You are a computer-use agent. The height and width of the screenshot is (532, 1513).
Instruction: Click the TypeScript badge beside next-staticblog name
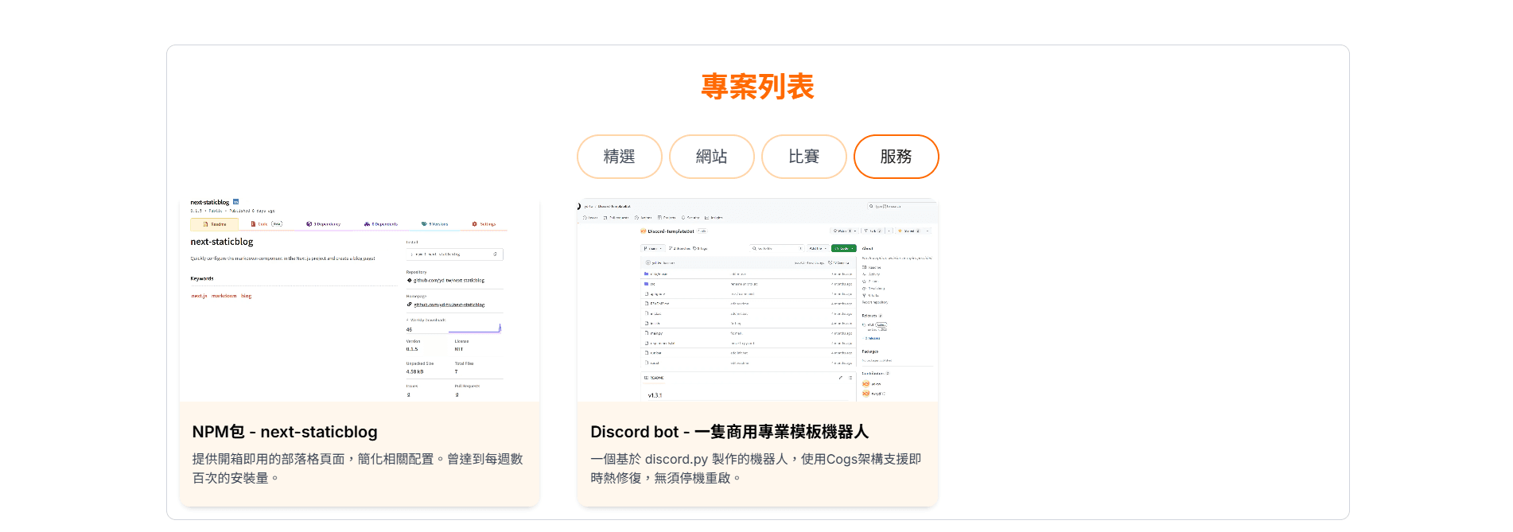(235, 202)
